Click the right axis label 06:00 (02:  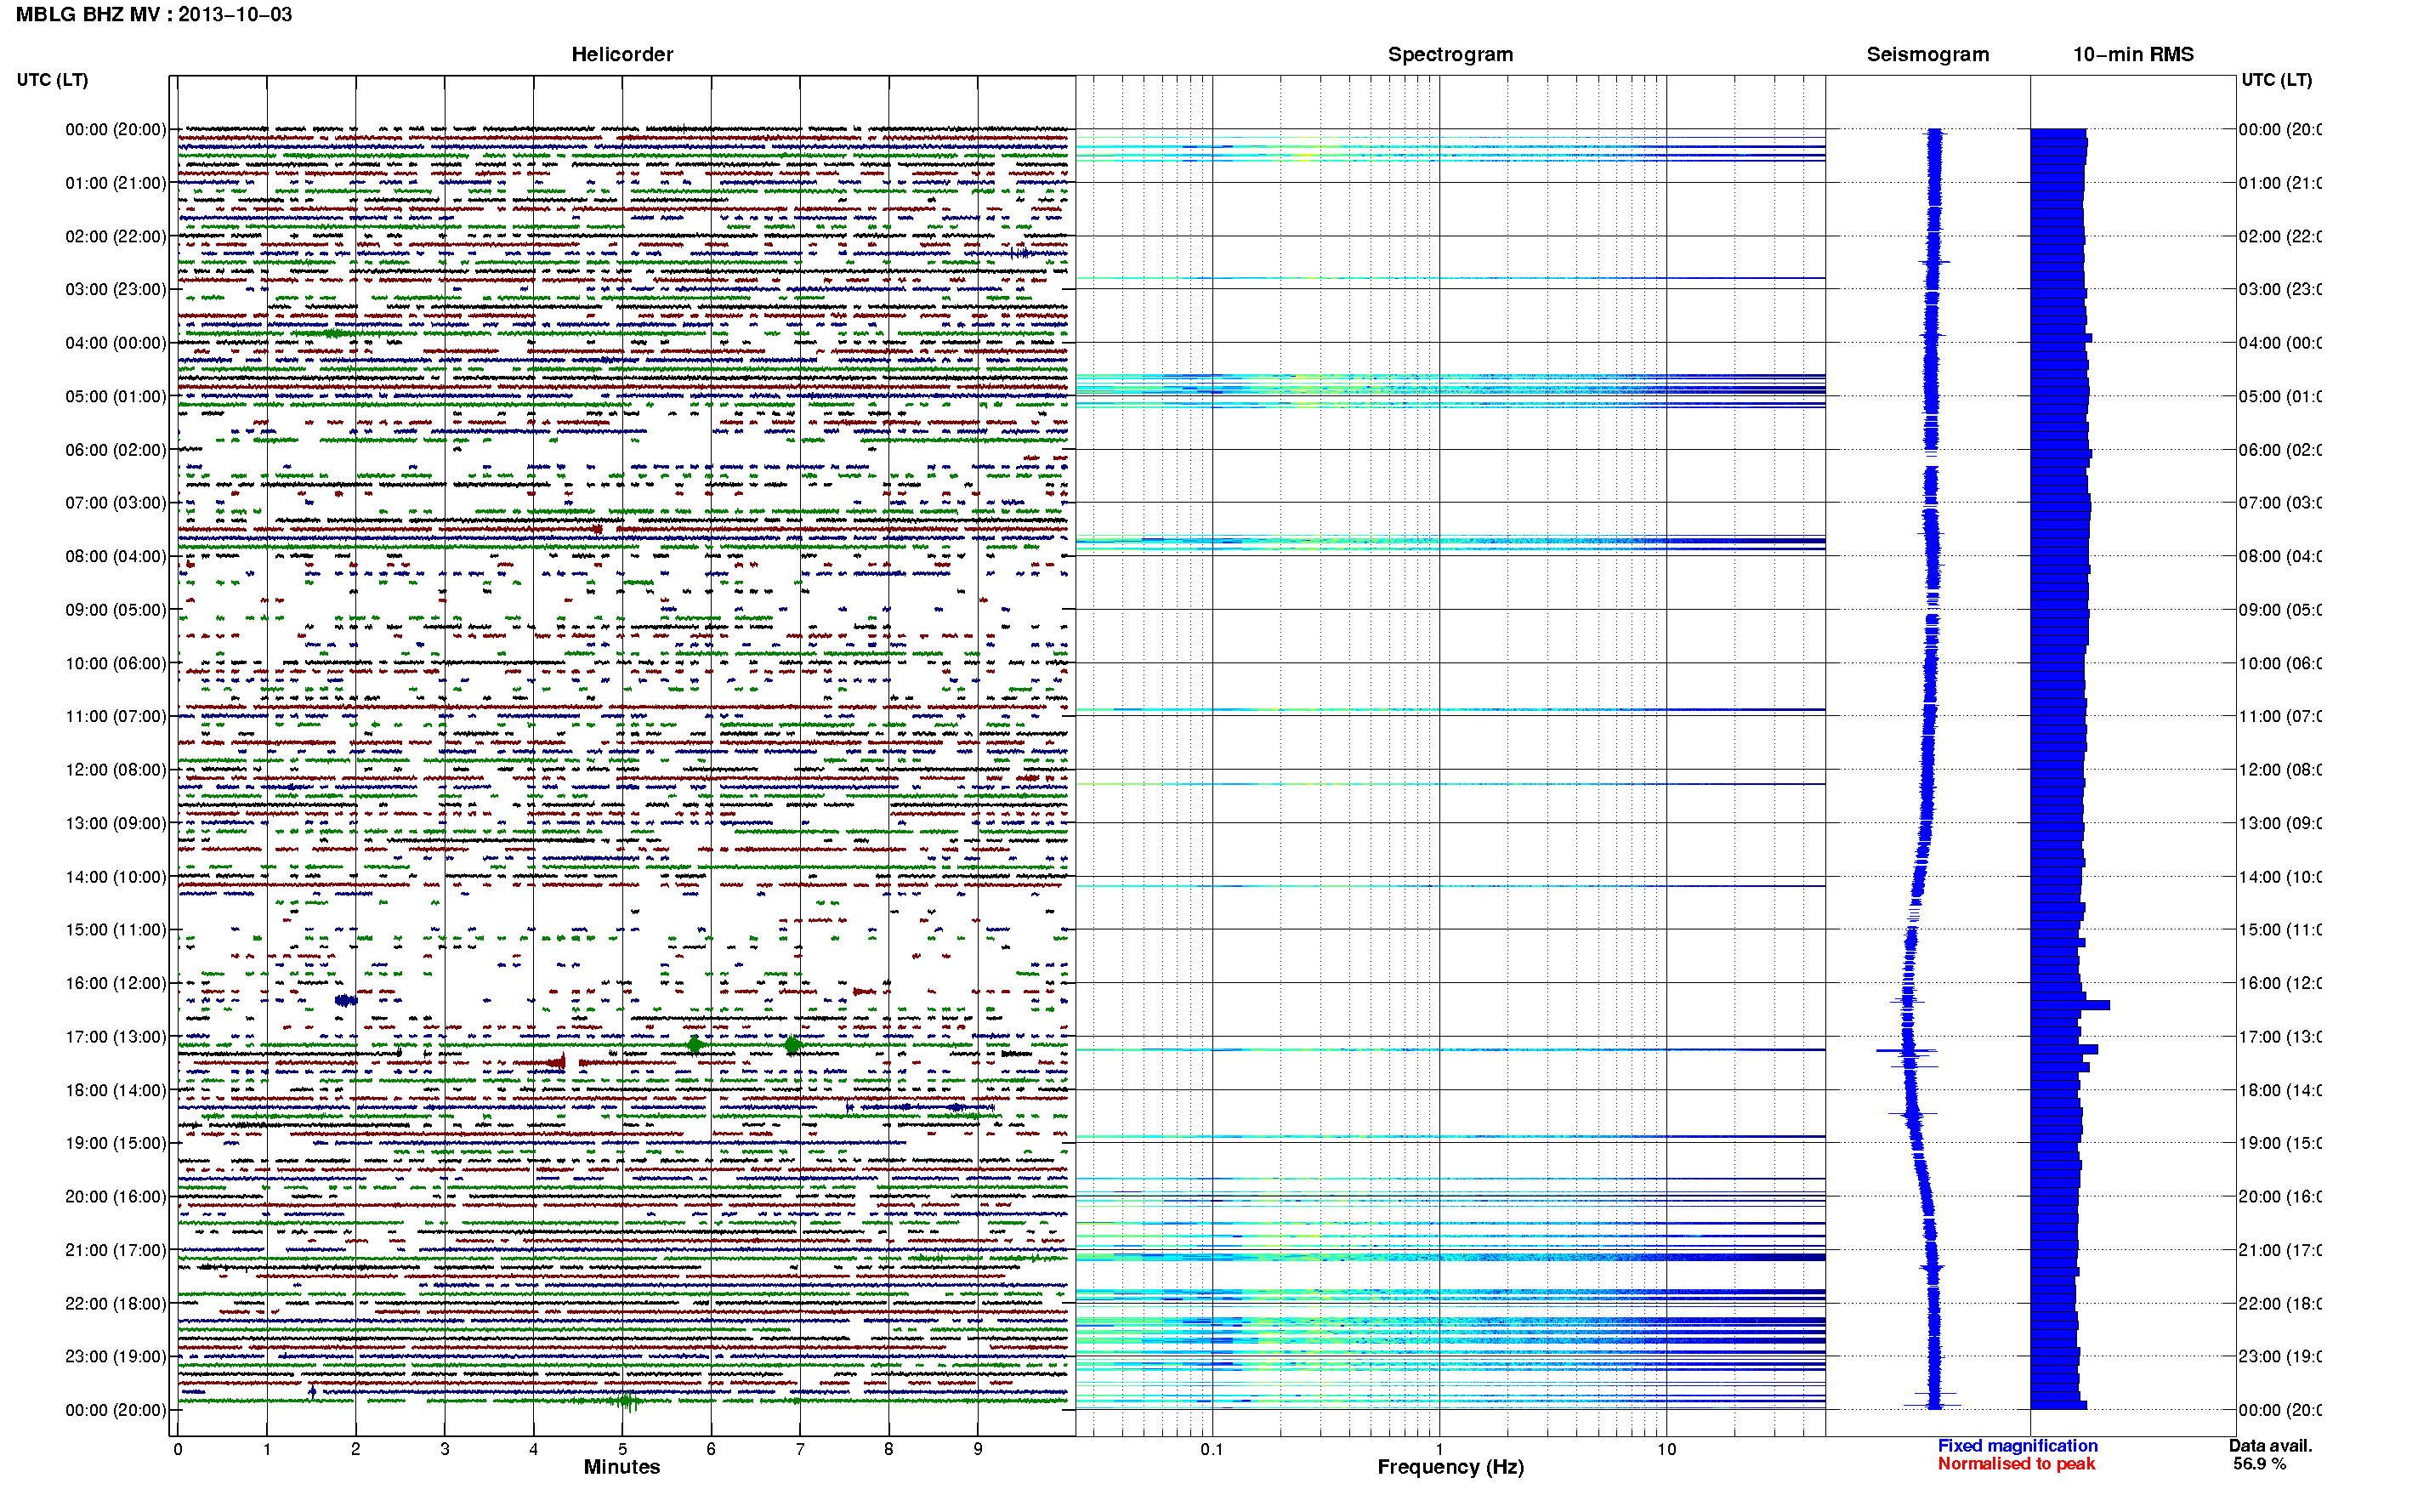click(2279, 450)
